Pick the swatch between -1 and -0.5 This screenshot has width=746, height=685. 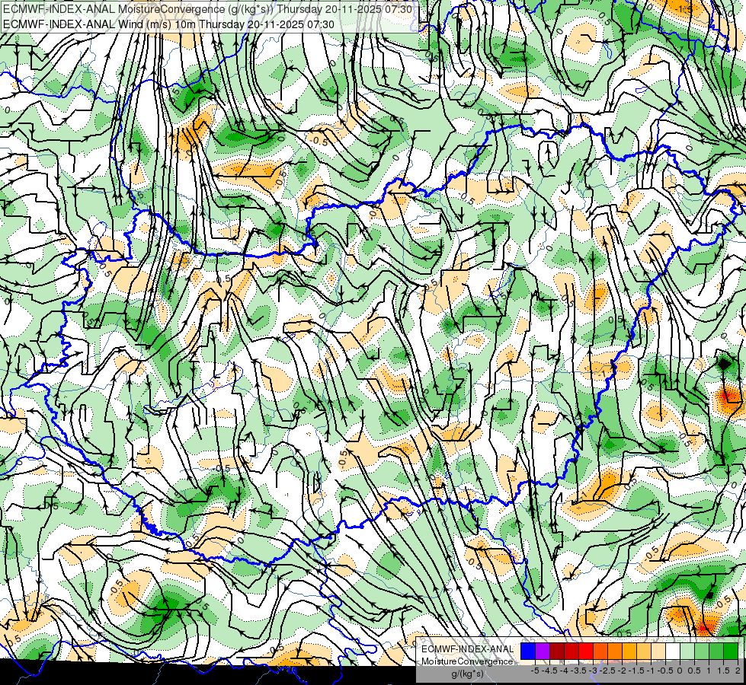[658, 652]
